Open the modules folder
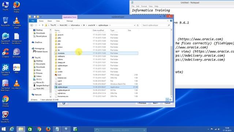 [x=96, y=53]
